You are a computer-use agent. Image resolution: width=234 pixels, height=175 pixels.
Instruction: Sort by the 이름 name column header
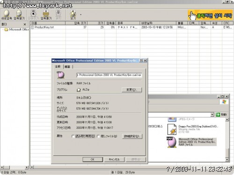pyautogui.click(x=48, y=23)
